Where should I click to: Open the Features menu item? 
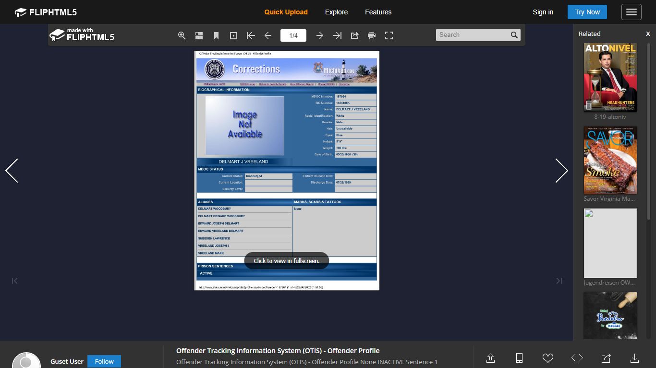[378, 12]
